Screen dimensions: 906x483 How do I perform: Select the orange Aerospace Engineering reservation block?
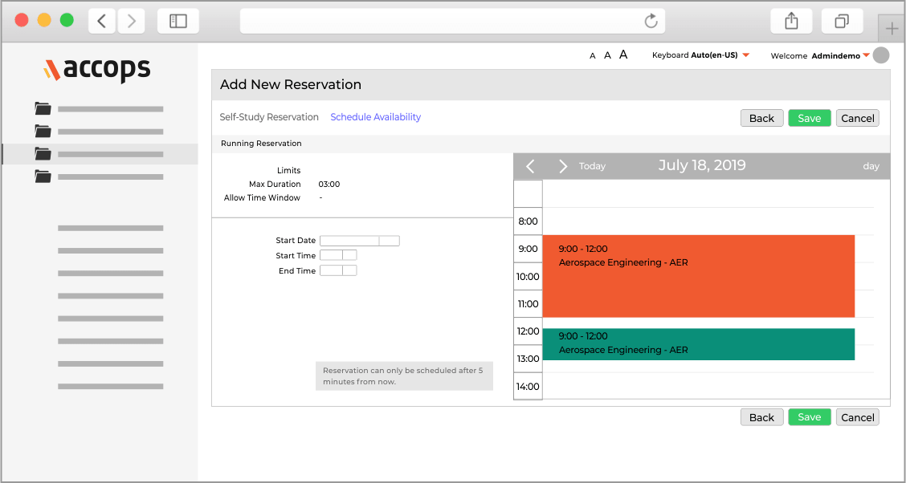click(x=698, y=277)
